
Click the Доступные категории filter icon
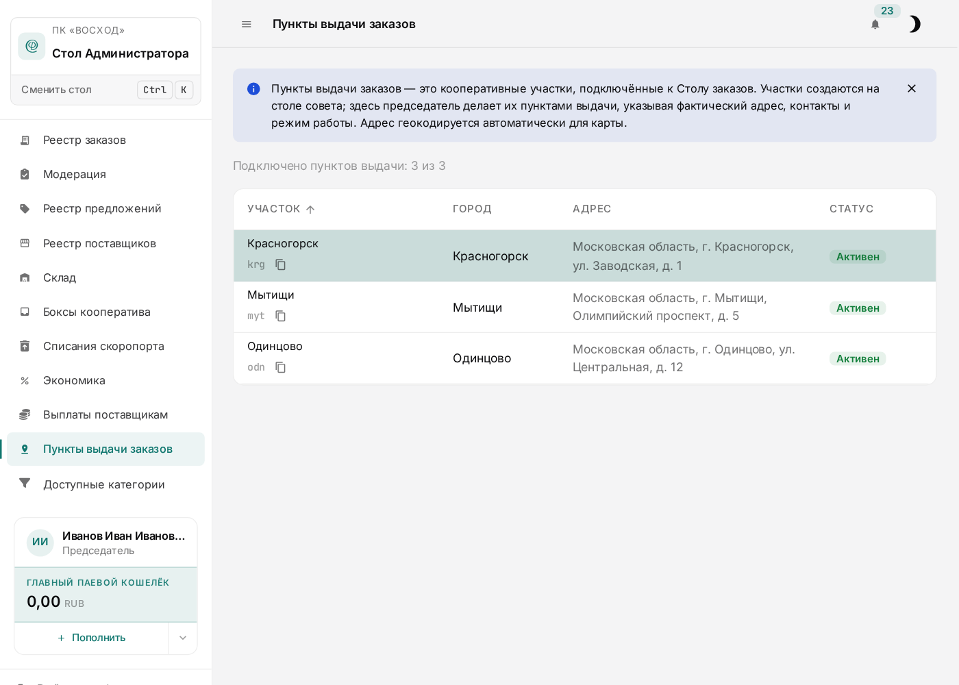point(25,484)
